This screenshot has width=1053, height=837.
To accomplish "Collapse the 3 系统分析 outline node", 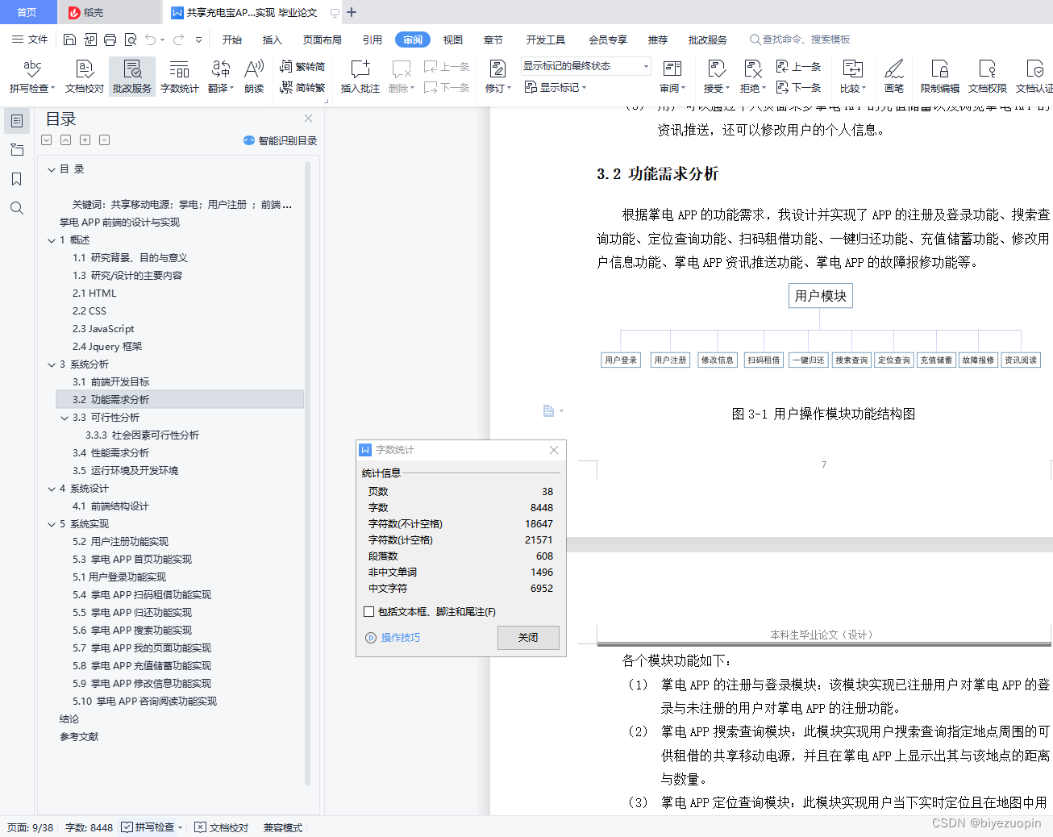I will (52, 364).
